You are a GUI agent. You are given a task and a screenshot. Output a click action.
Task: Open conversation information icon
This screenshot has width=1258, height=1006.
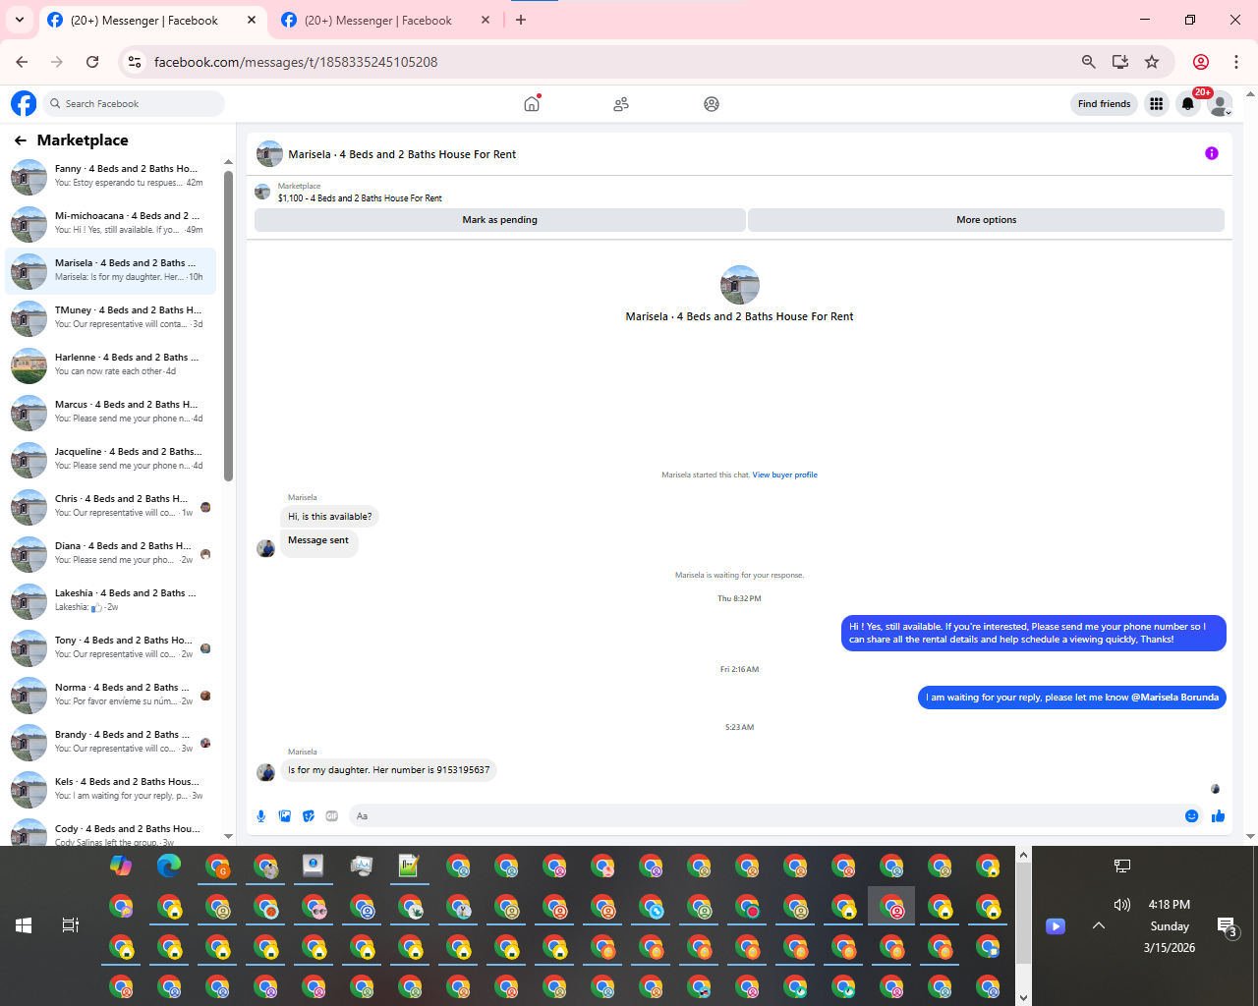pyautogui.click(x=1212, y=153)
